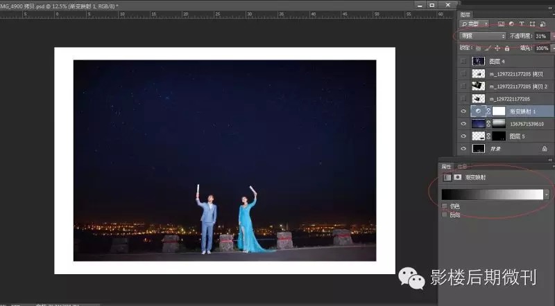Click the mask icon in Properties panel
Screen dimensions: 555x306
(458, 177)
